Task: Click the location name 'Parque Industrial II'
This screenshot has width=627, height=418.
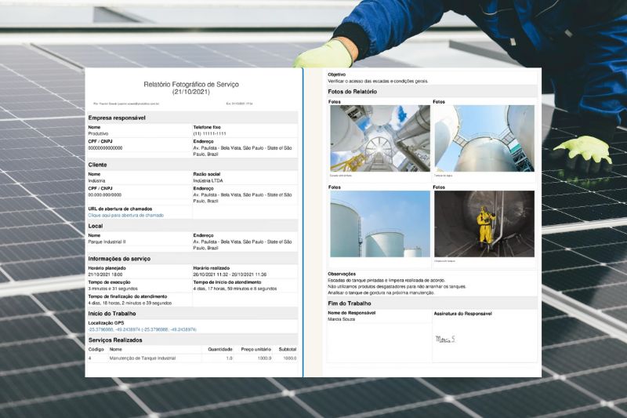Action: 107,242
